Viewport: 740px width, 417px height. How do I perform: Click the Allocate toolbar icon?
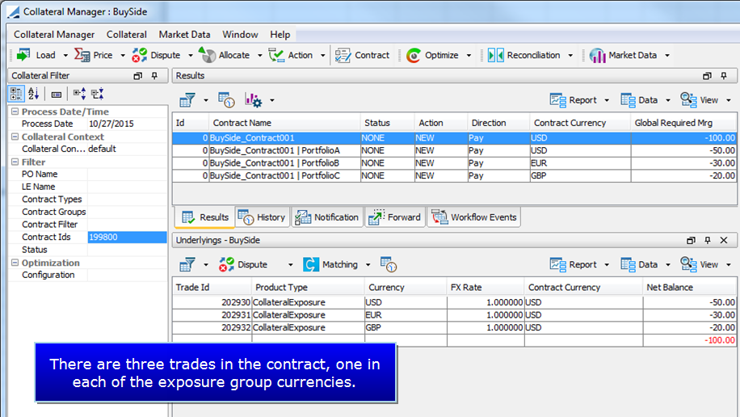(207, 55)
